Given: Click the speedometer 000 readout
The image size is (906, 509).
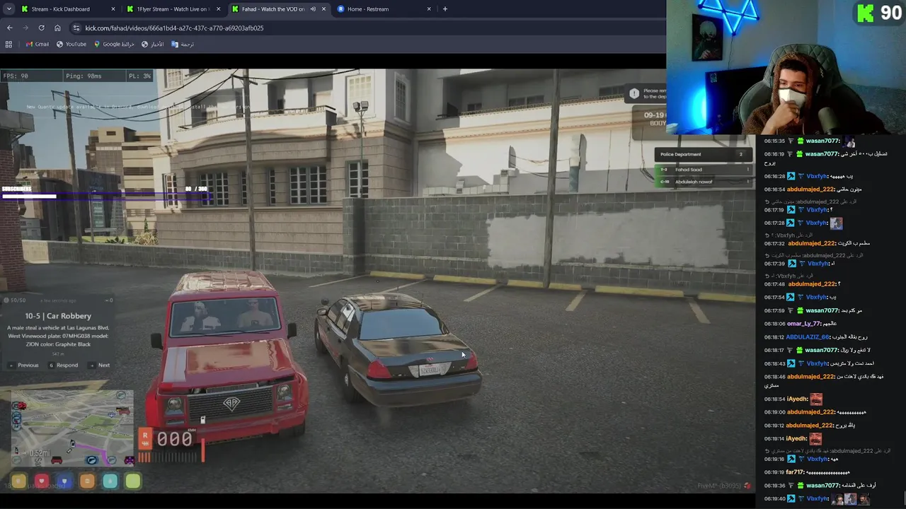Looking at the screenshot, I should pos(174,439).
